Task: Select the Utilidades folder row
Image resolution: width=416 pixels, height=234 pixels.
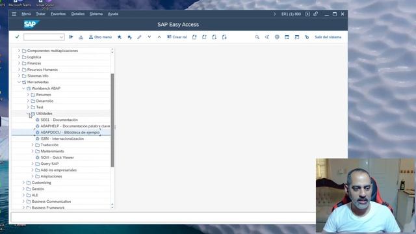Action: click(x=61, y=113)
